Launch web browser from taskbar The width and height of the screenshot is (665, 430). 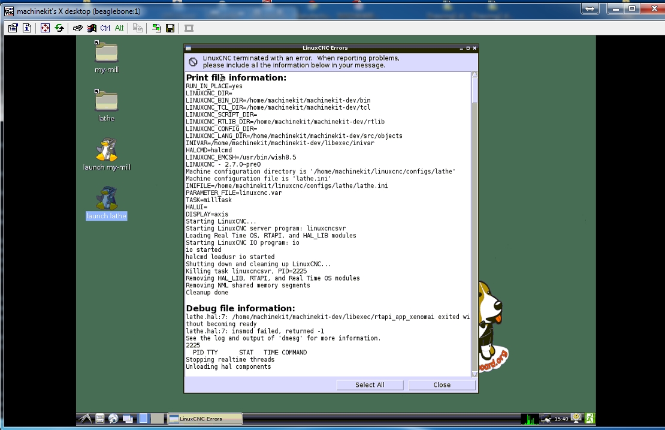pyautogui.click(x=113, y=419)
